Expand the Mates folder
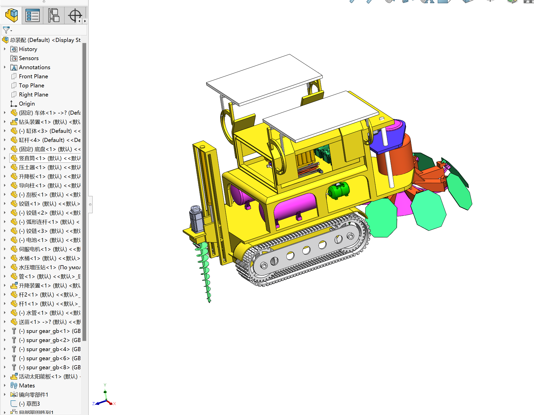 pyautogui.click(x=5, y=385)
